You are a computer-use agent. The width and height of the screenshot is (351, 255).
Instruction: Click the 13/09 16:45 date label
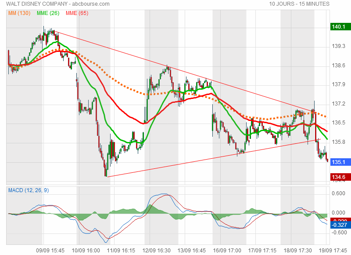pyautogui.click(x=192, y=251)
